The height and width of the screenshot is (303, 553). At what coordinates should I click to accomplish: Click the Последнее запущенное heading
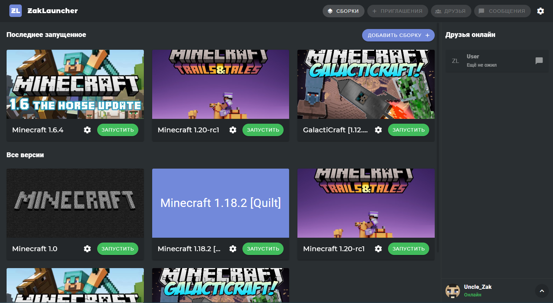46,35
